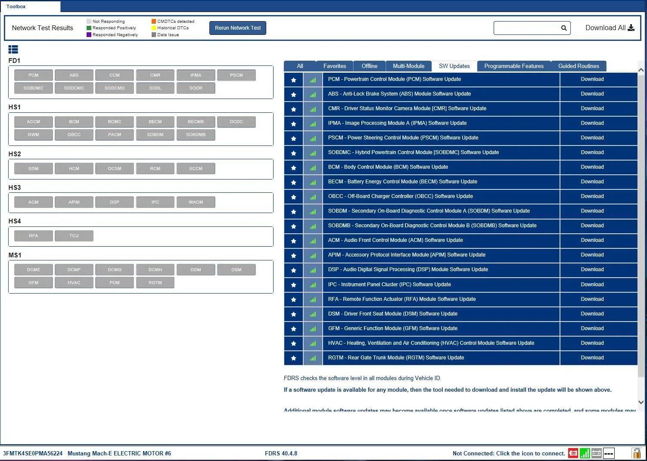Download the APIM Software Update

pos(592,255)
